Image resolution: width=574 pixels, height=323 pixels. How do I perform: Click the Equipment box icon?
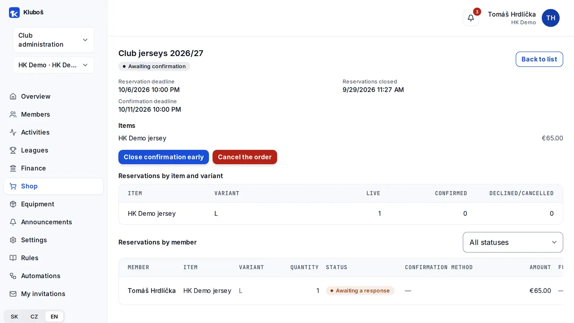(x=13, y=204)
